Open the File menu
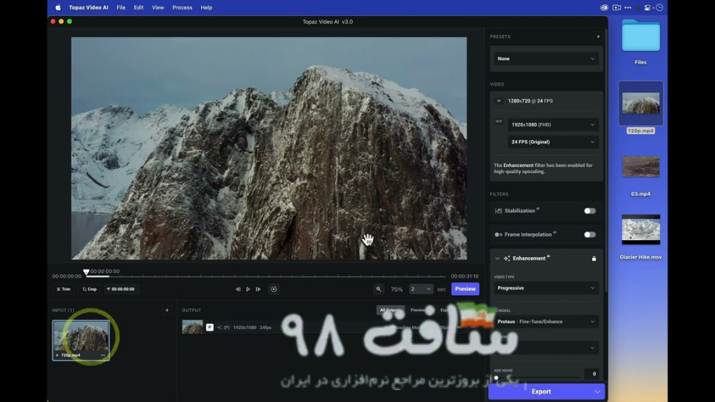This screenshot has height=402, width=715. coord(121,7)
